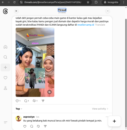Click the browser forward navigation arrow
127x130 pixels.
pos(9,2)
